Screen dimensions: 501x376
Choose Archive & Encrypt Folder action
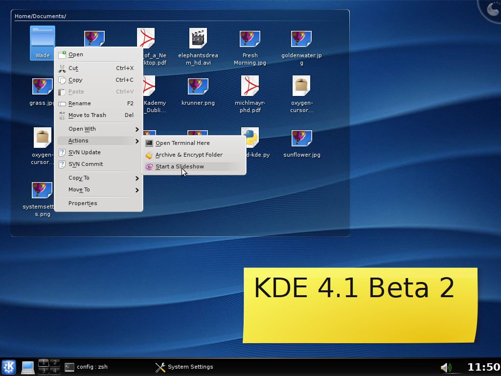[194, 155]
